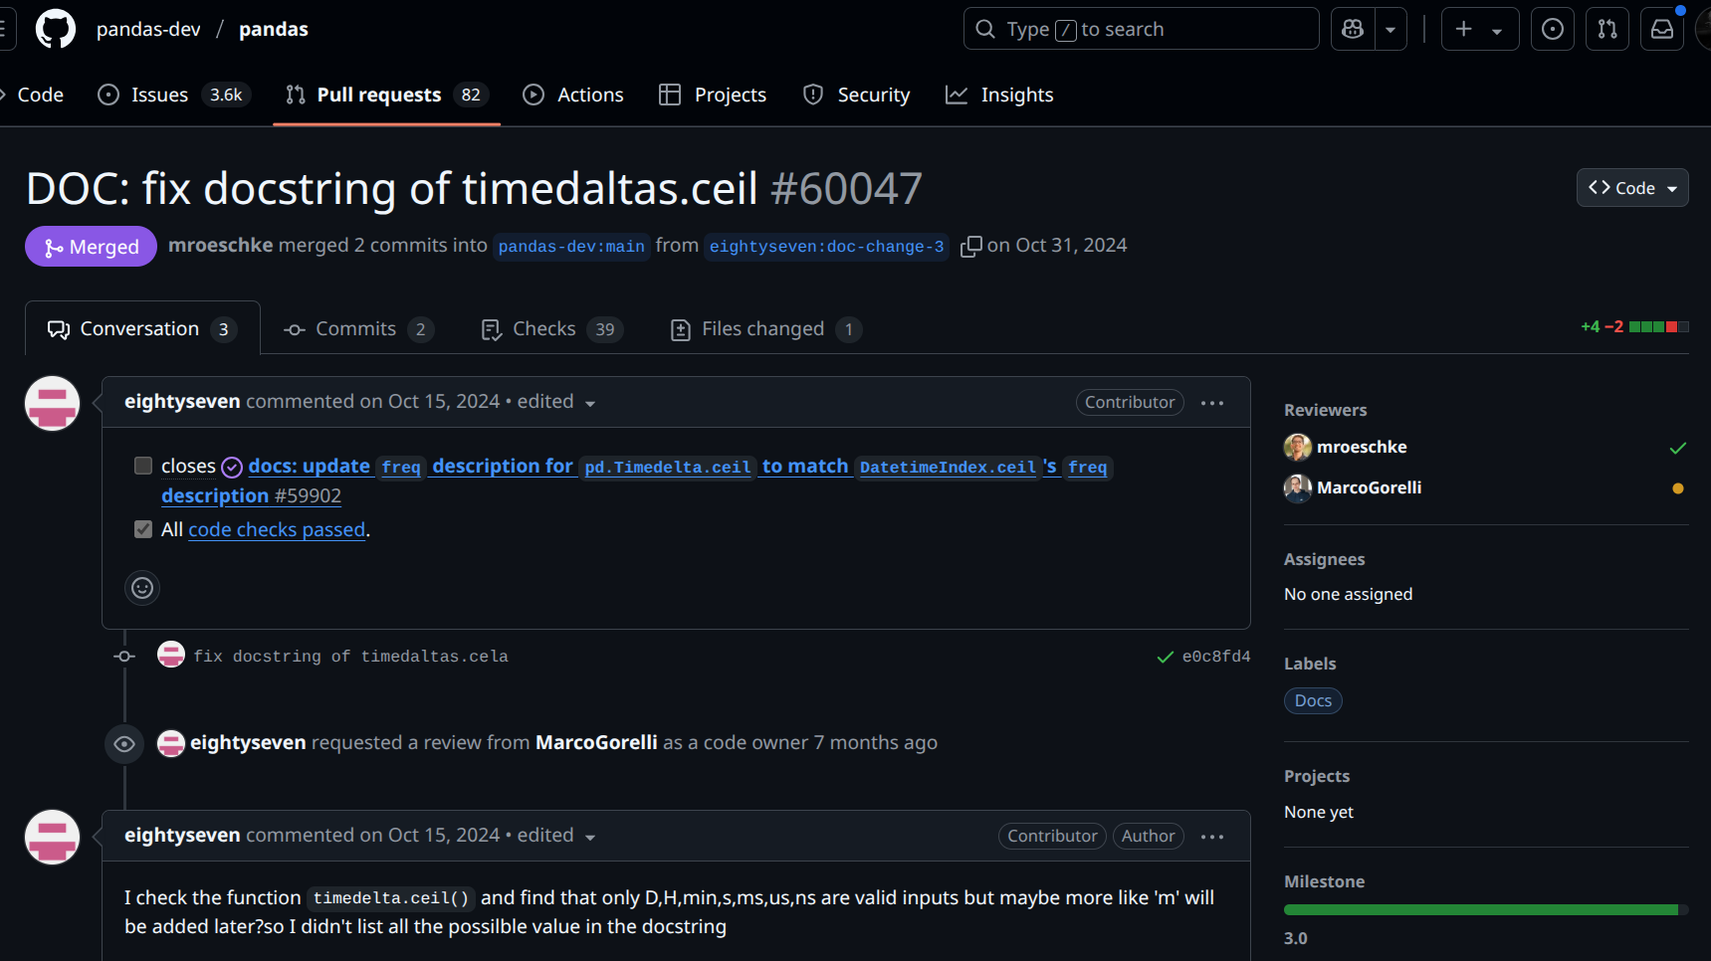Open the notifications inbox icon
1711x961 pixels.
pyautogui.click(x=1662, y=29)
